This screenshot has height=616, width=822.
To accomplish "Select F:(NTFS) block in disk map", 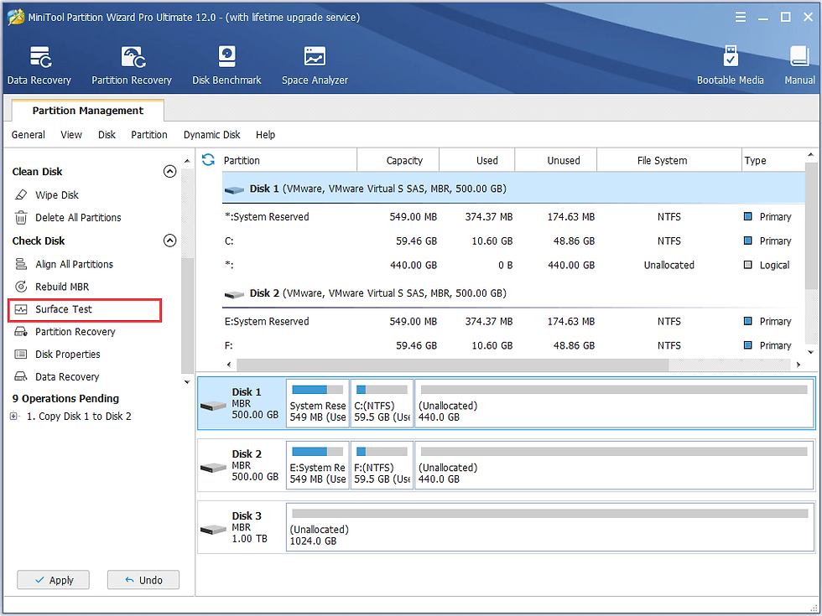I will click(x=382, y=465).
